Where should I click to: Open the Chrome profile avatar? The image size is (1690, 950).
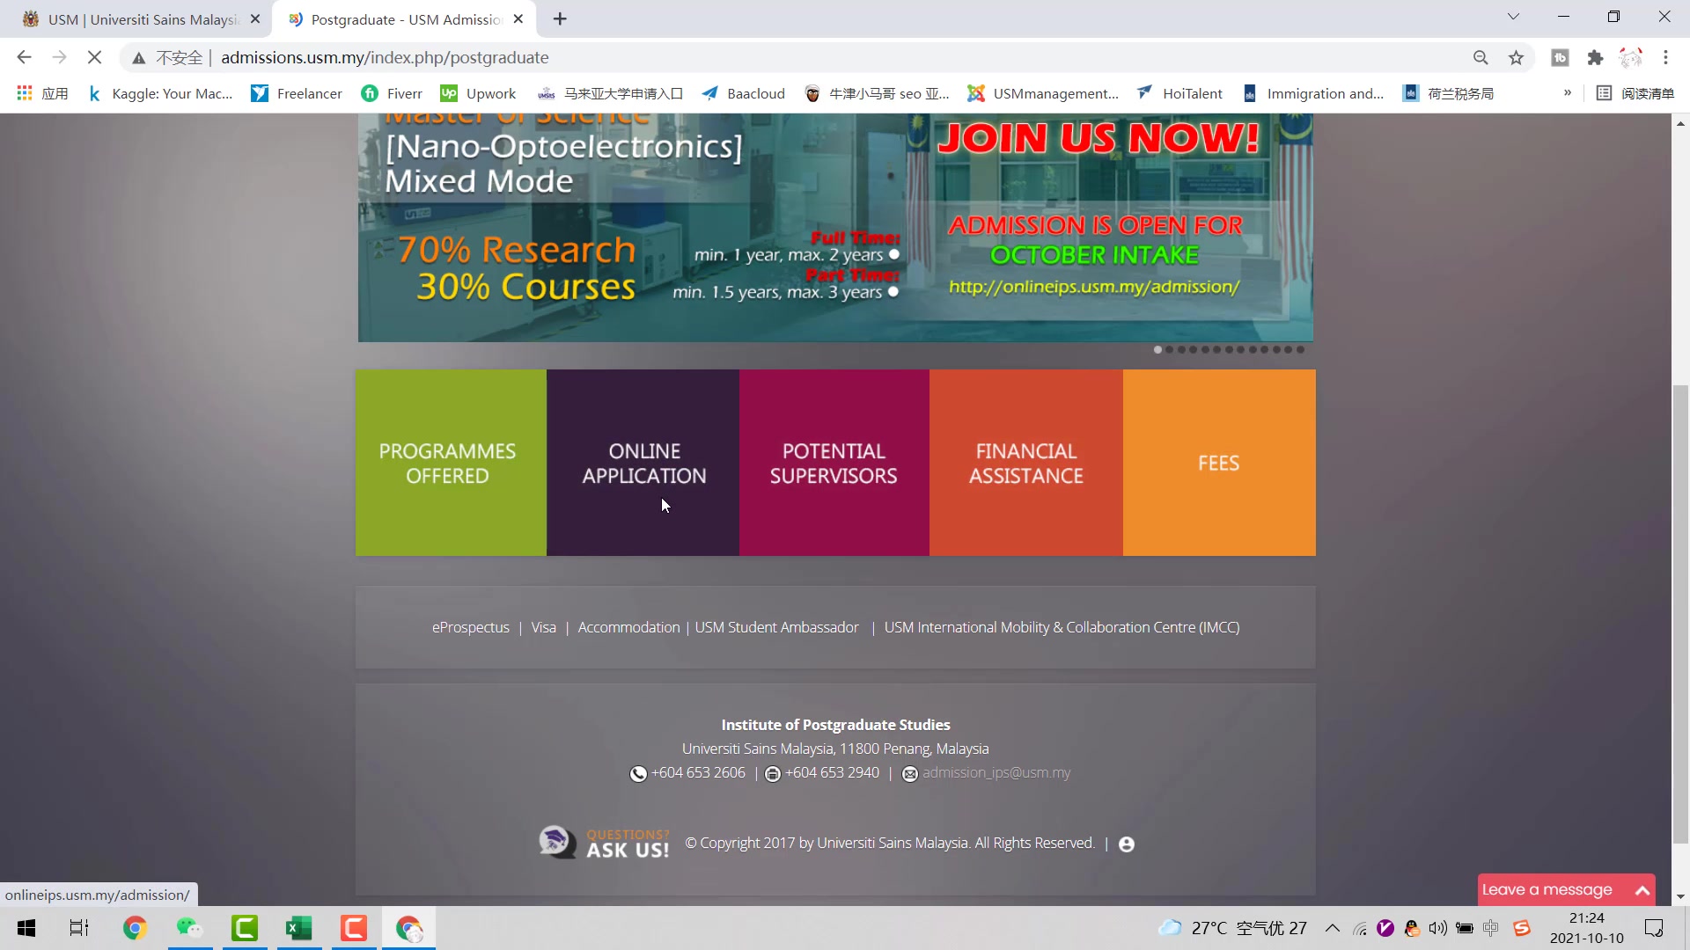[x=1630, y=58]
